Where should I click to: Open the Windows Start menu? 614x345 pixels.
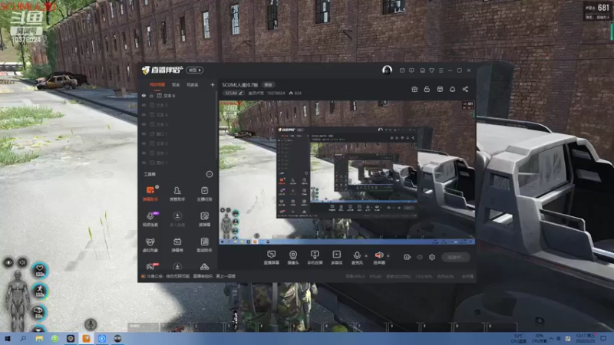[x=7, y=339]
